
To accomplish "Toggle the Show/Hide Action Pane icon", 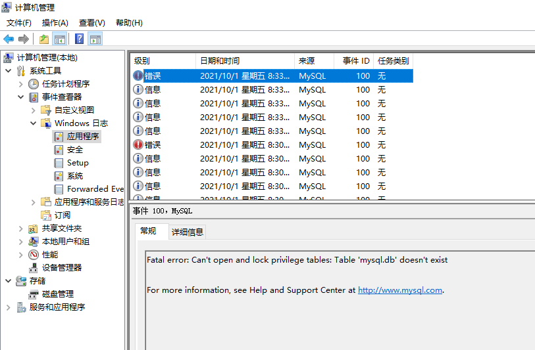I will pos(95,39).
